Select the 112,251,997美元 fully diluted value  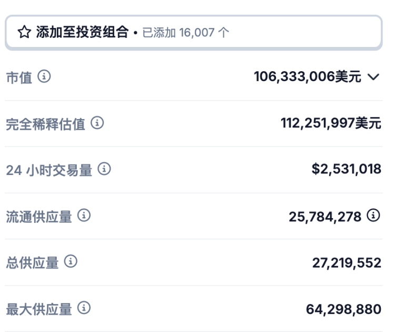pos(331,123)
